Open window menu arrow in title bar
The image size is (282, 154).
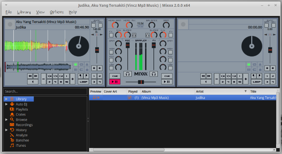click(6, 5)
